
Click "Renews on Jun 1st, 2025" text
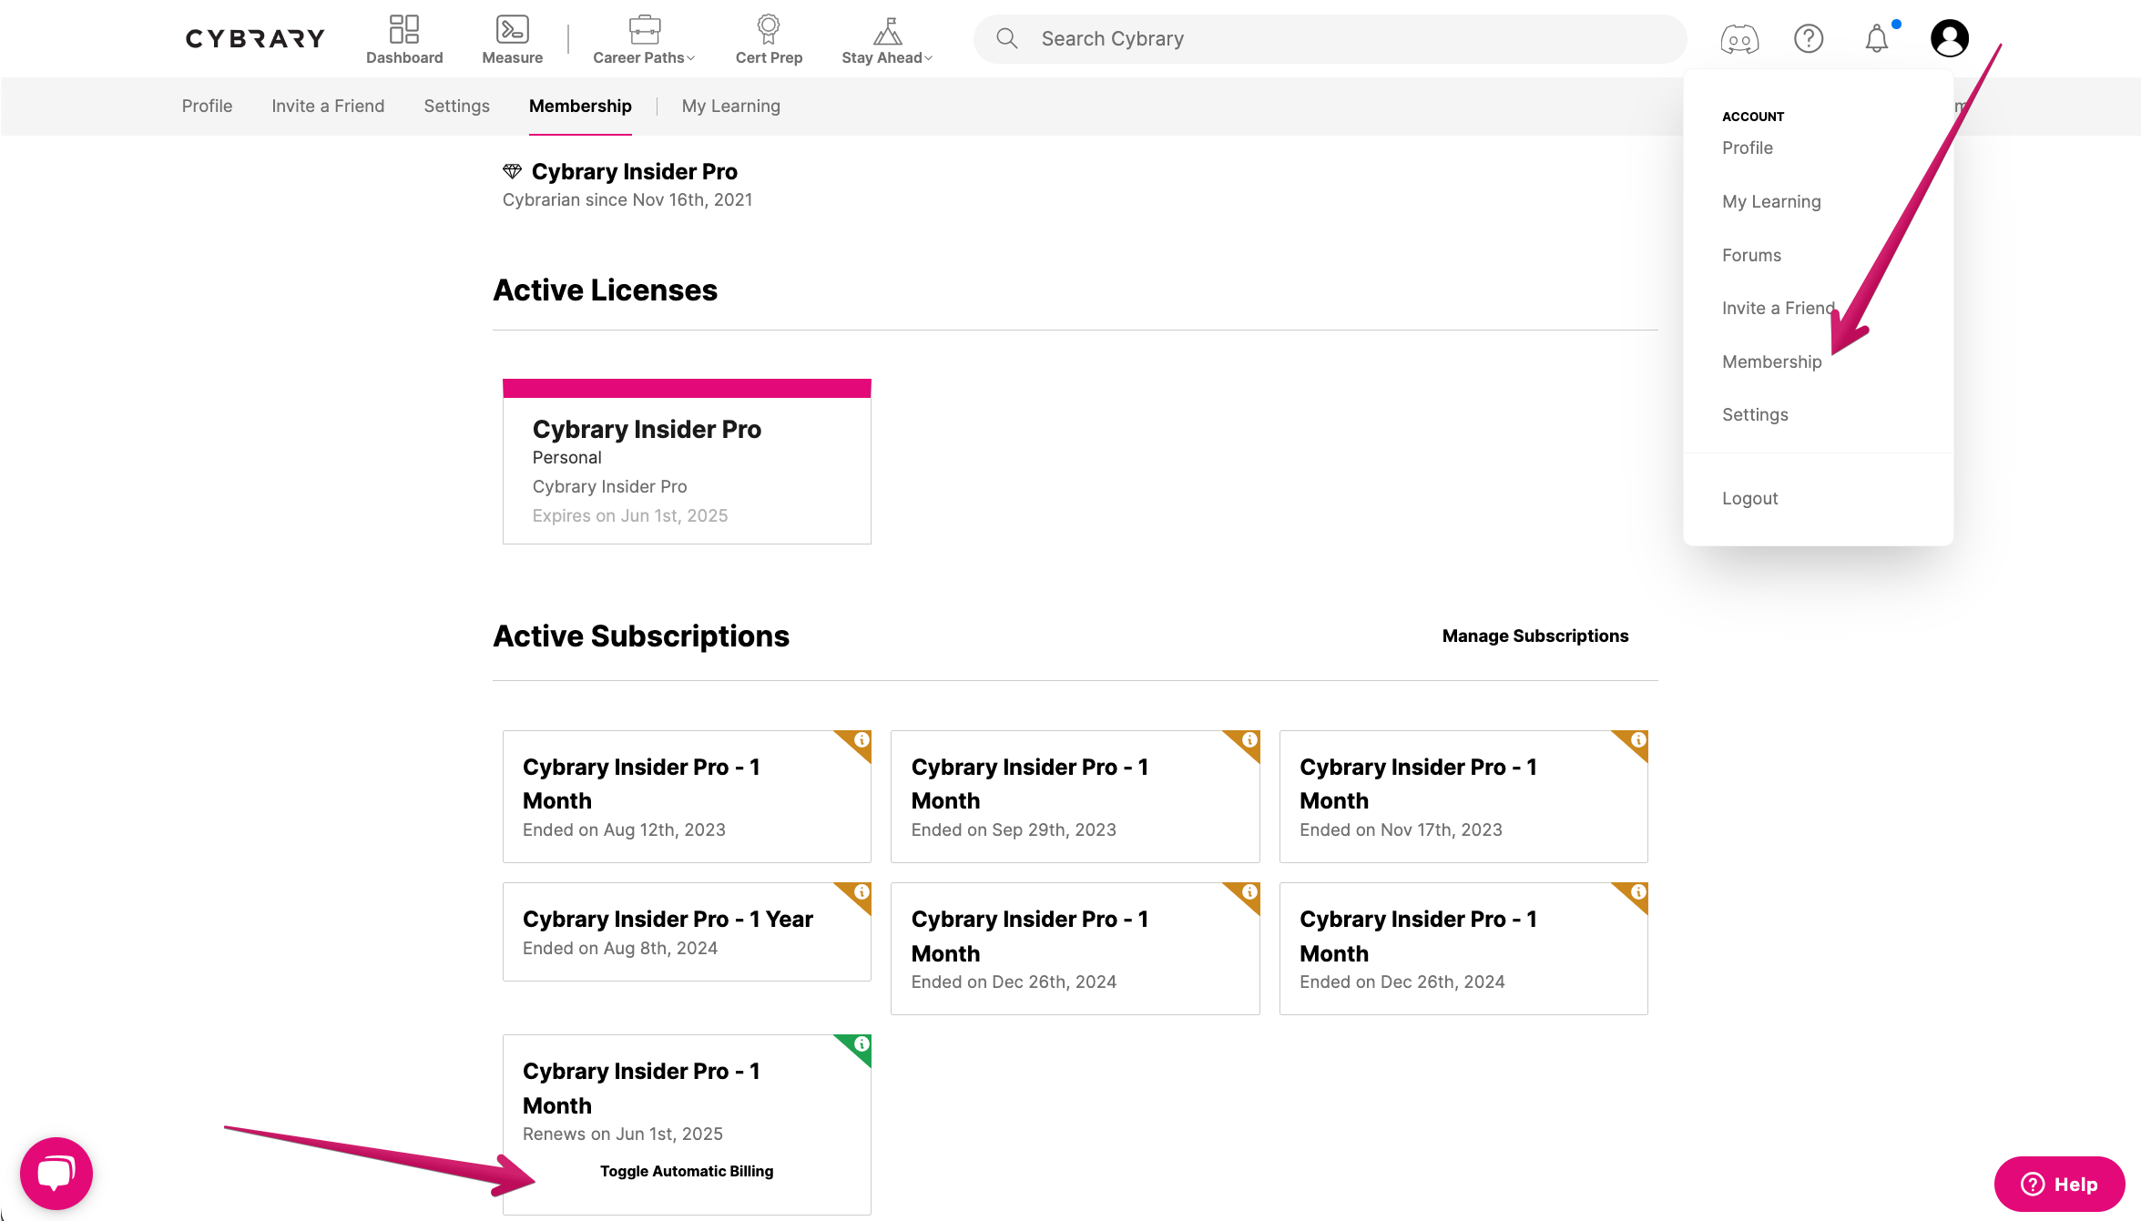tap(623, 1134)
